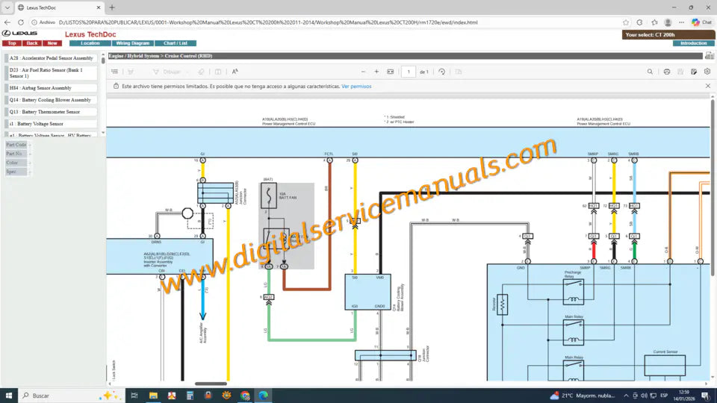Save the PDF with save icon
The image size is (717, 403).
(680, 72)
